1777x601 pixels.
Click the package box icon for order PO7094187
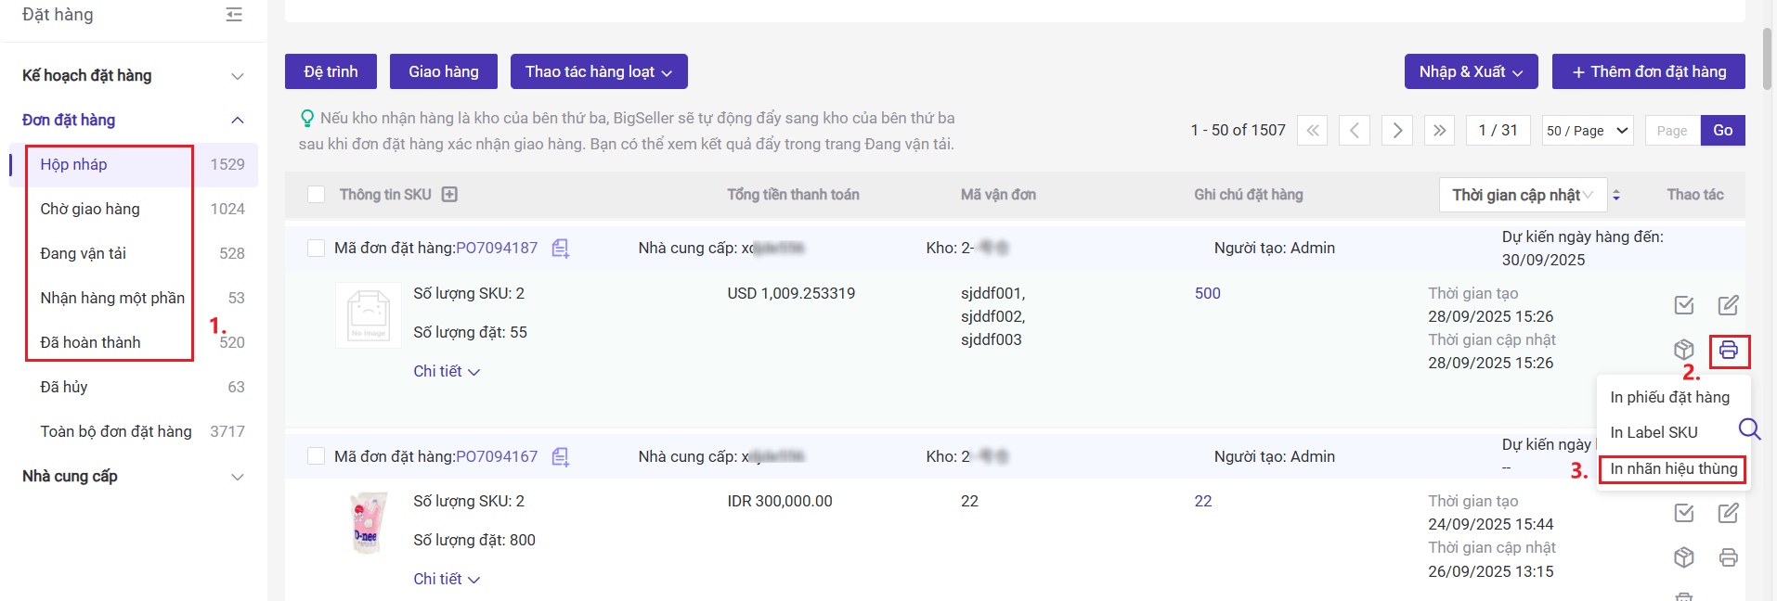pyautogui.click(x=1684, y=351)
